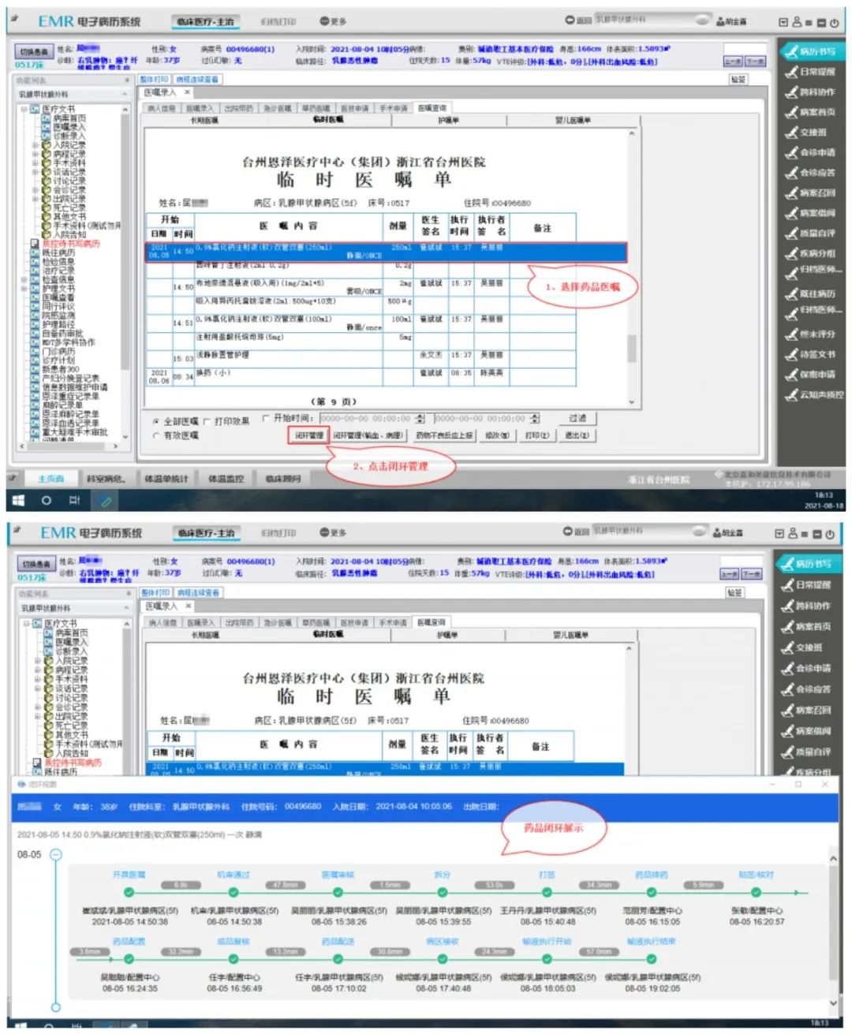The height and width of the screenshot is (1034, 852).
Task: Select the 全部医嘱 radio button
Action: pyautogui.click(x=155, y=421)
